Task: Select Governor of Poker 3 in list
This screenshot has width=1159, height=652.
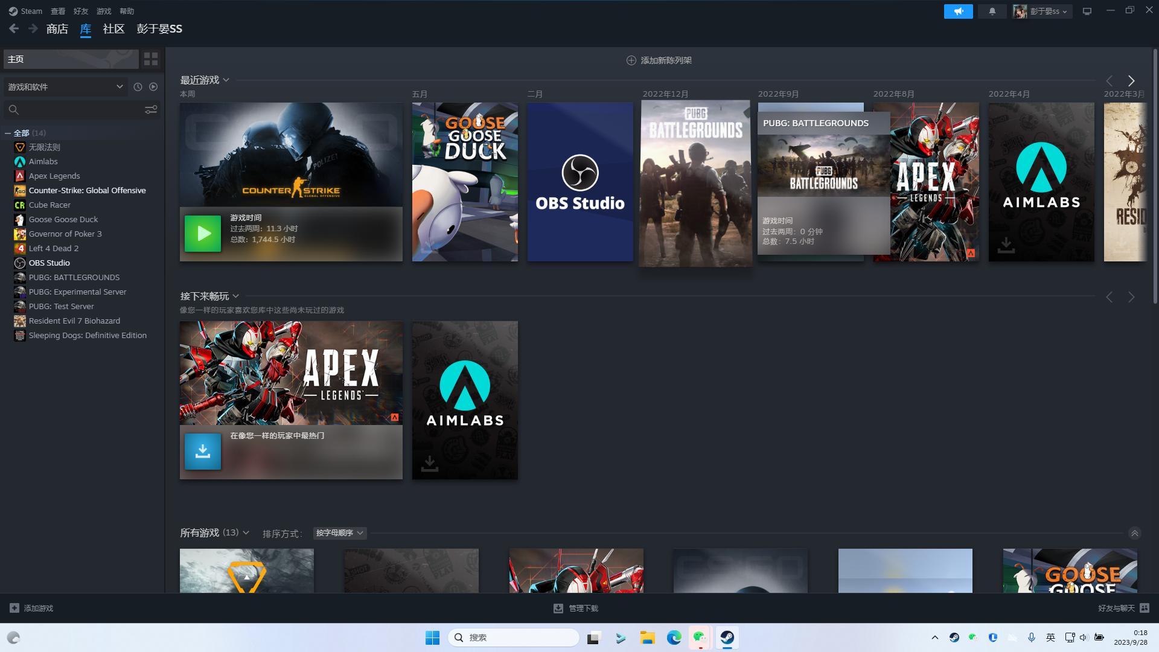Action: 65,234
